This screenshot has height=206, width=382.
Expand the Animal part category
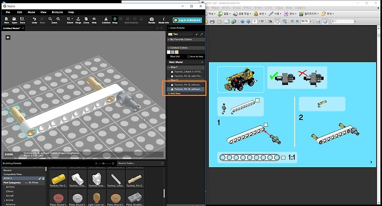pos(5,200)
